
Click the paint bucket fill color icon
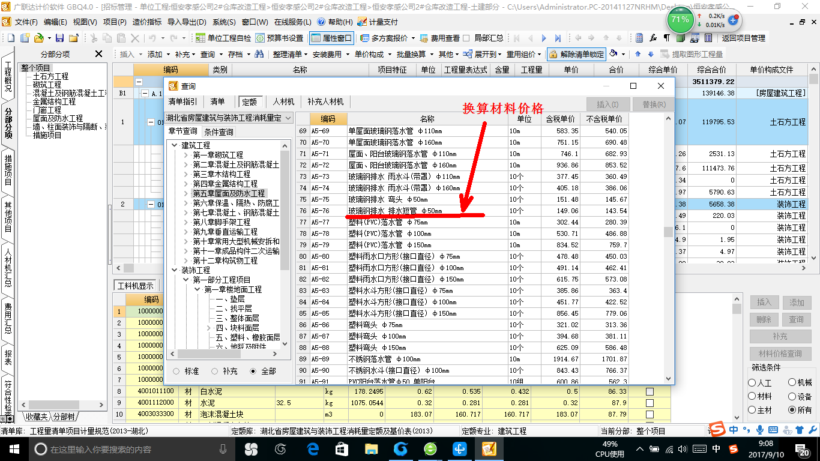(613, 54)
